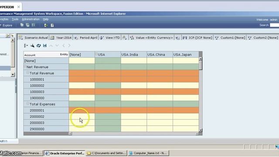Collapse the USA entity column
279x157 pixels.
click(96, 54)
